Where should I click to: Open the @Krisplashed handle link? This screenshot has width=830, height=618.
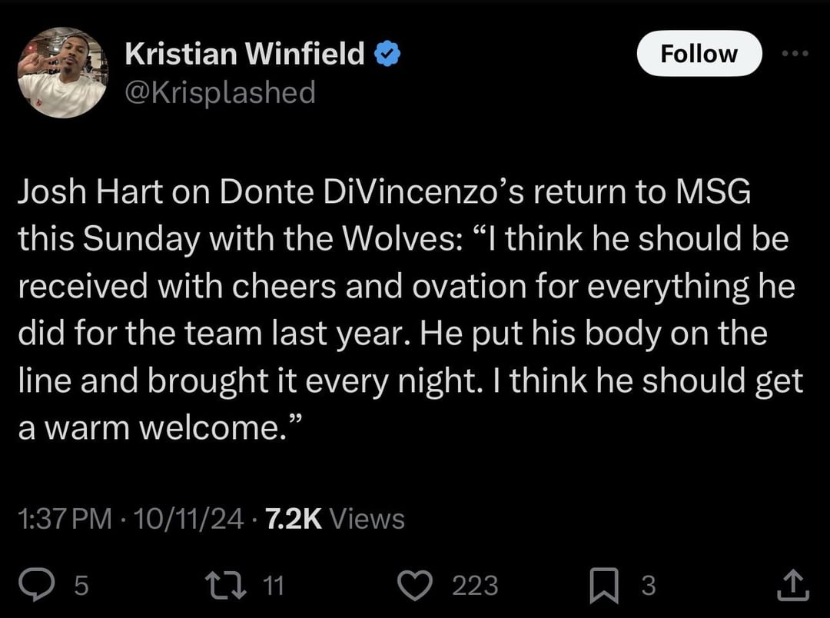coord(220,92)
